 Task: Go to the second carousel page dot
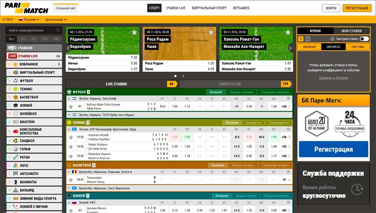183,76
